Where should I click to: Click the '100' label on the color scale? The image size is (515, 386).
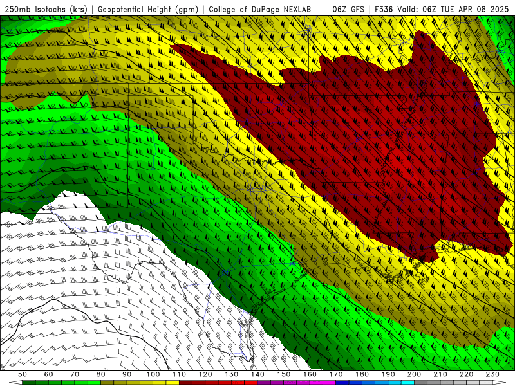pyautogui.click(x=153, y=374)
